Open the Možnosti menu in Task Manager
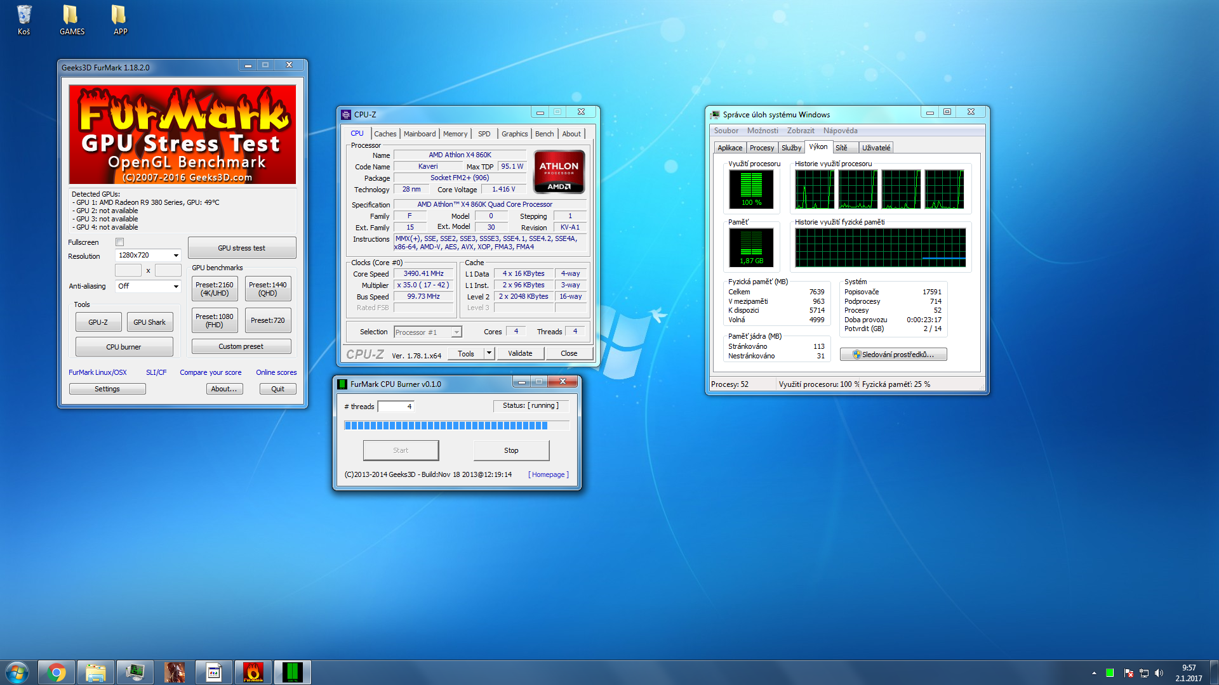The height and width of the screenshot is (685, 1219). 763,131
